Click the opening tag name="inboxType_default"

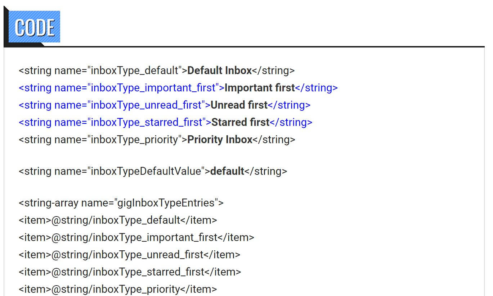tap(103, 70)
